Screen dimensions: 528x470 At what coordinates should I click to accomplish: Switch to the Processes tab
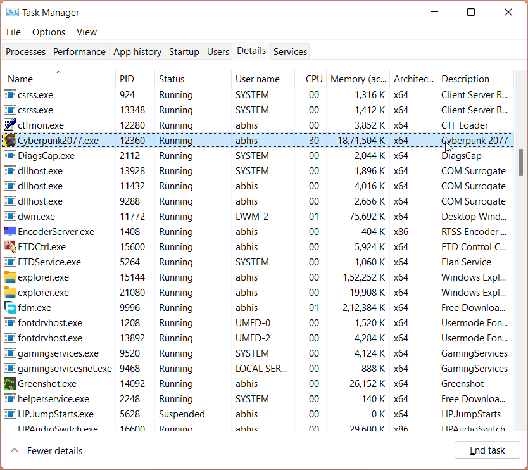(x=25, y=51)
